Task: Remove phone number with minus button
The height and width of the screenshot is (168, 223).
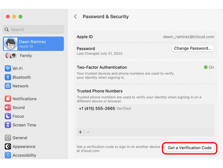Action: pos(88,132)
